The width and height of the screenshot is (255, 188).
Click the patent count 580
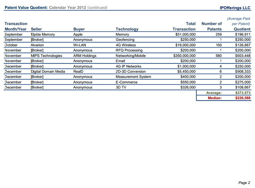(x=219, y=56)
